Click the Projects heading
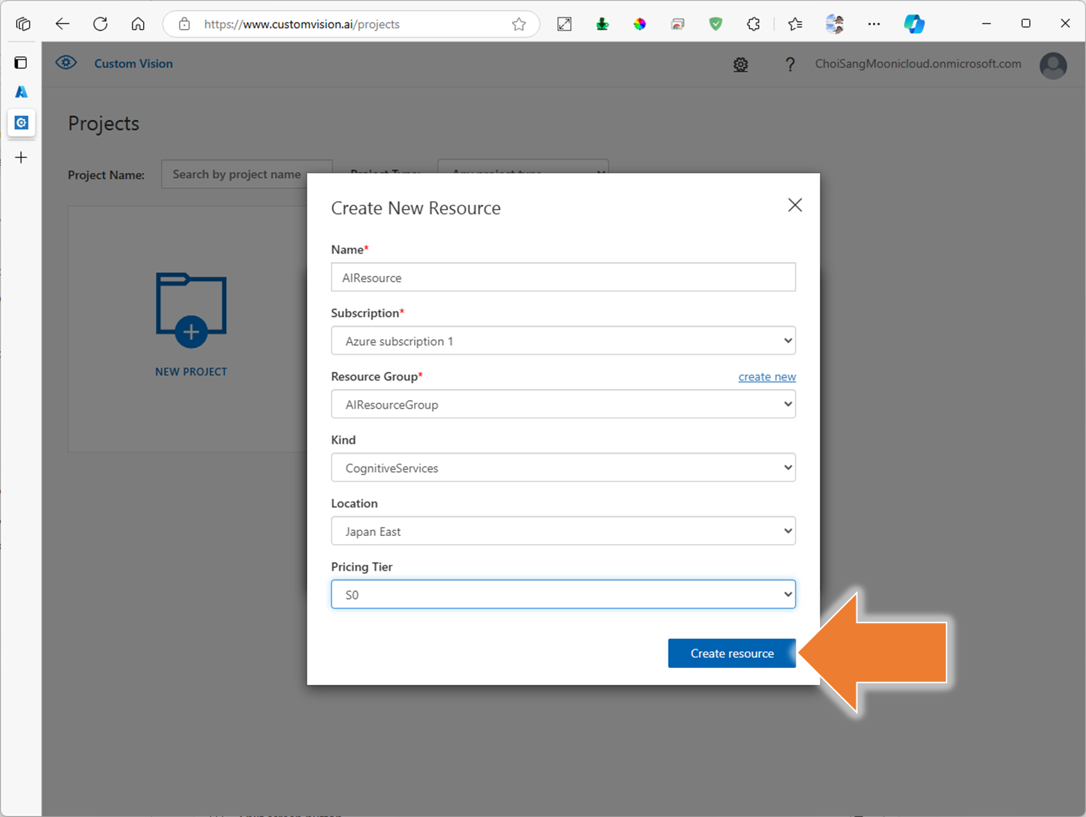This screenshot has height=817, width=1086. pos(103,123)
